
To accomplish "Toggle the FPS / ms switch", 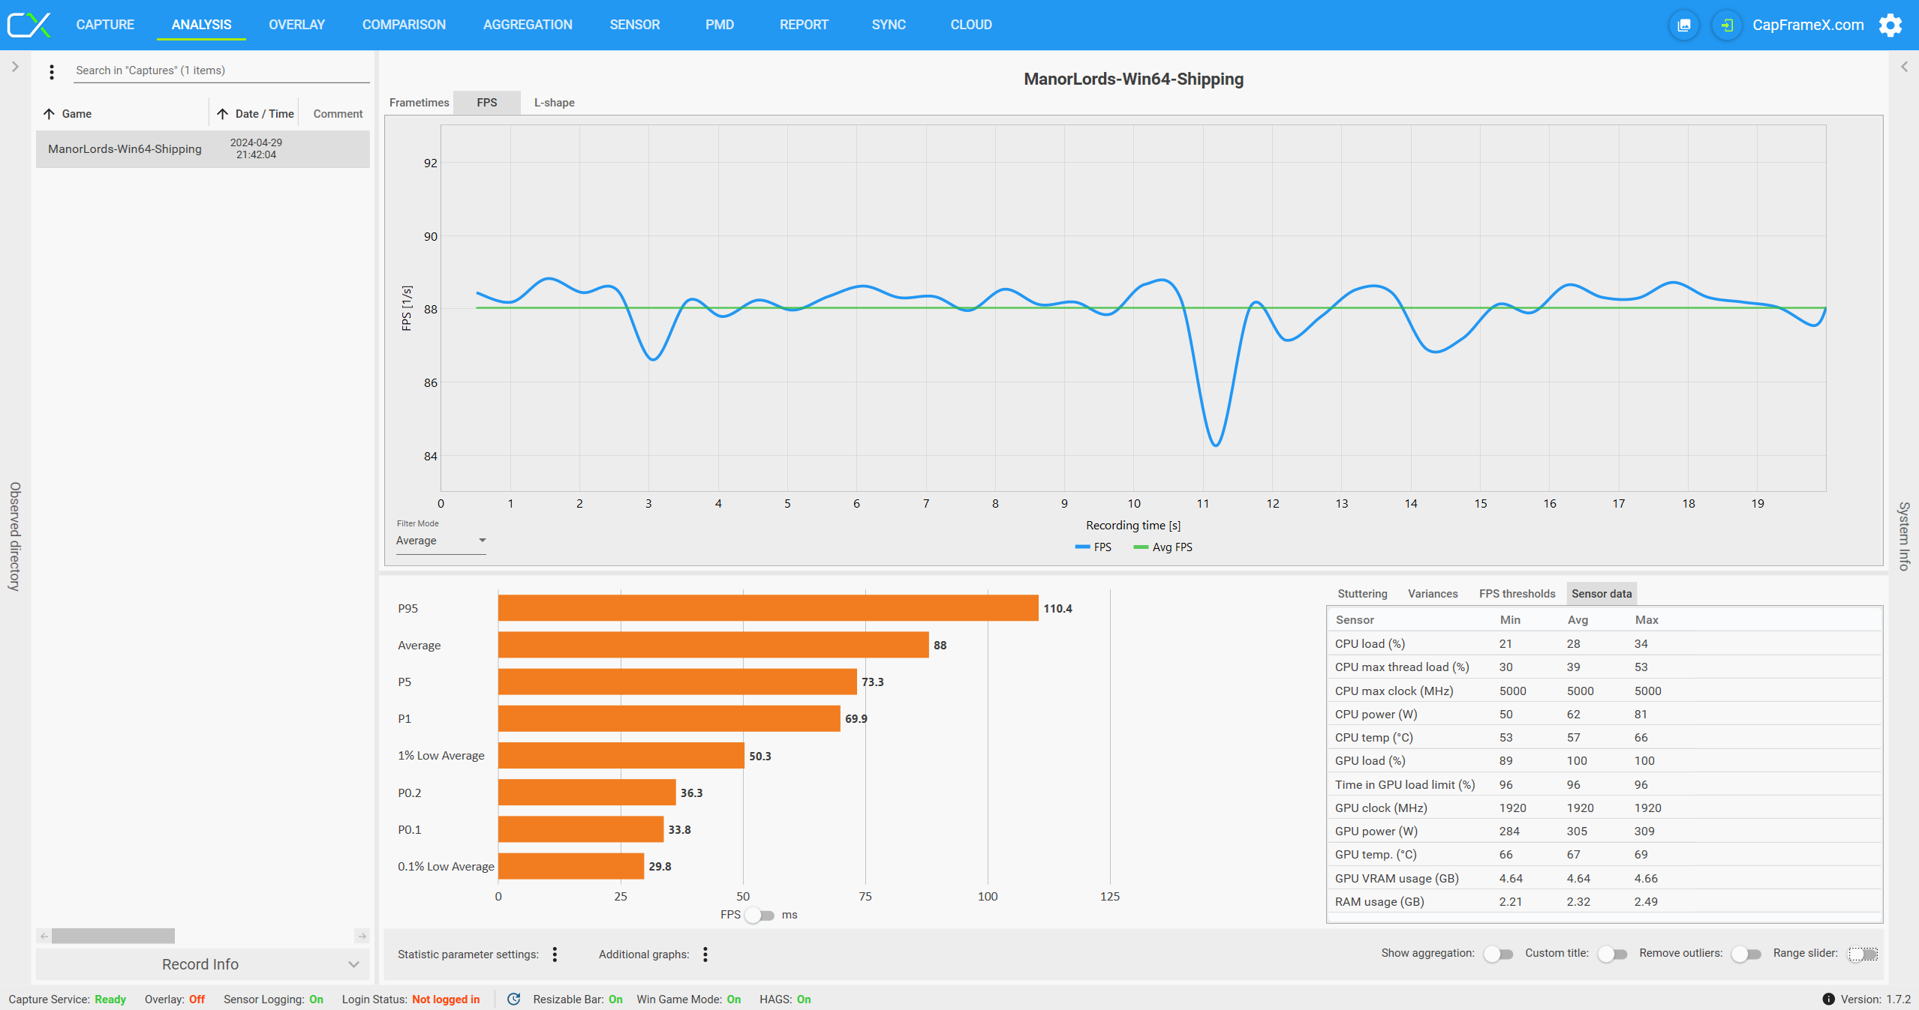I will point(760,915).
